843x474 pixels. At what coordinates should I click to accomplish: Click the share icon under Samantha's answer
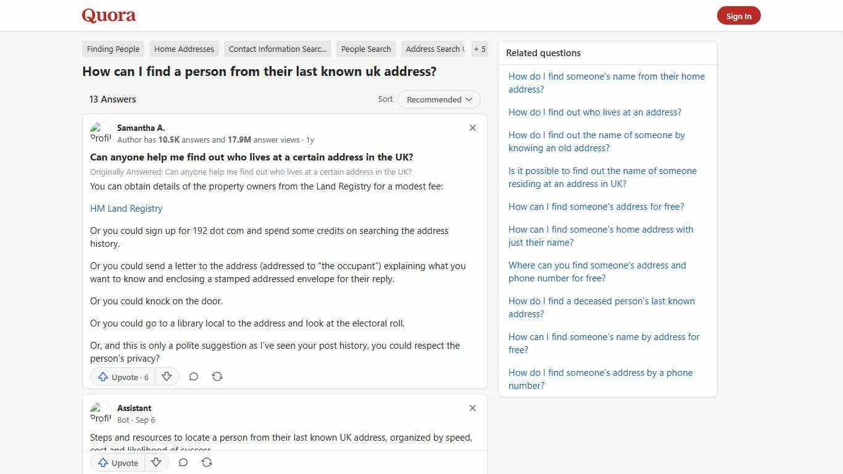[x=217, y=376]
